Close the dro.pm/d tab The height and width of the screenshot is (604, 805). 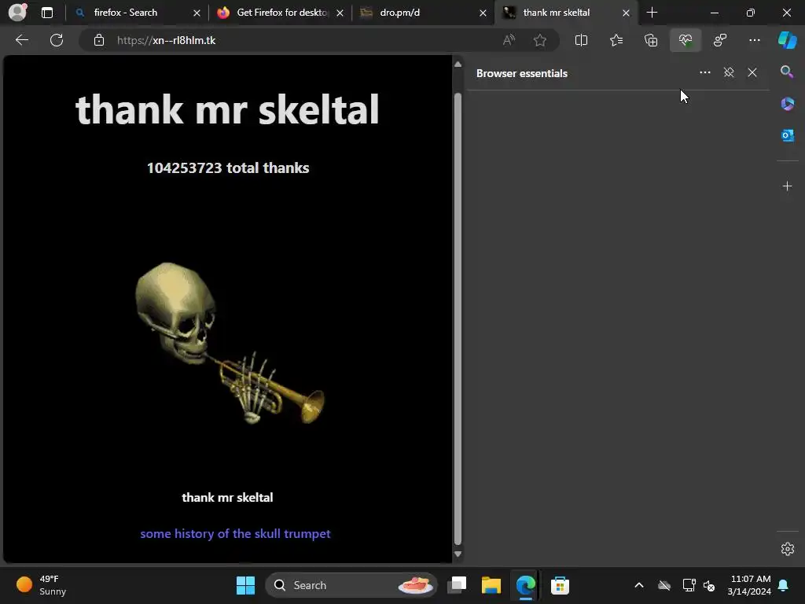coord(483,13)
